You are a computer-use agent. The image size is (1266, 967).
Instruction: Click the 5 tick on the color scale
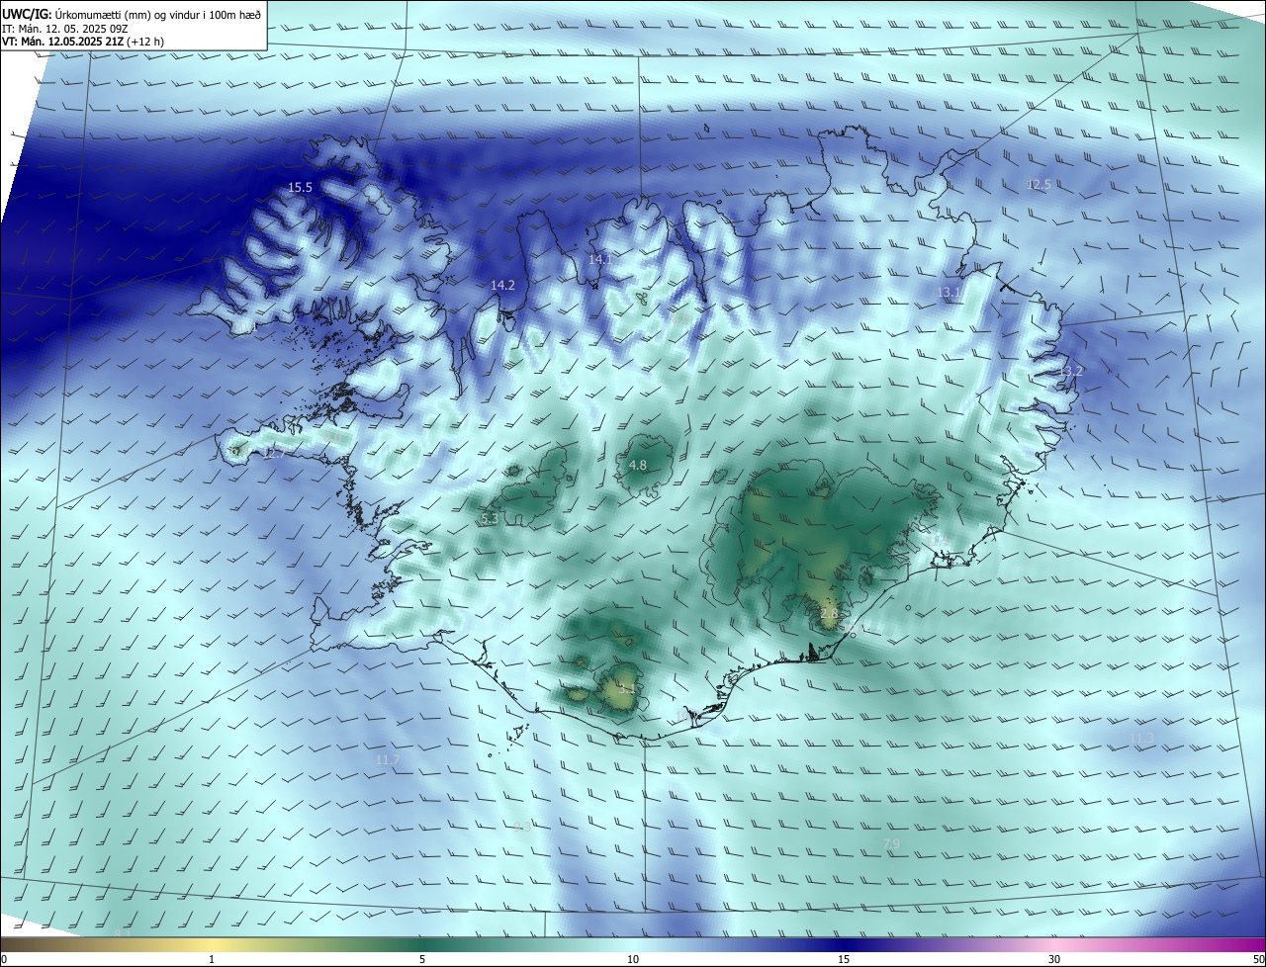pyautogui.click(x=422, y=959)
